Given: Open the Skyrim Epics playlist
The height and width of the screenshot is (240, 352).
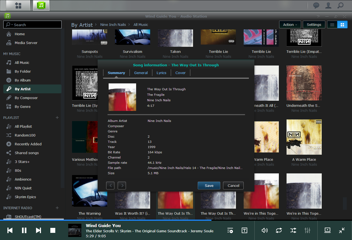Looking at the screenshot, I should point(32,197).
